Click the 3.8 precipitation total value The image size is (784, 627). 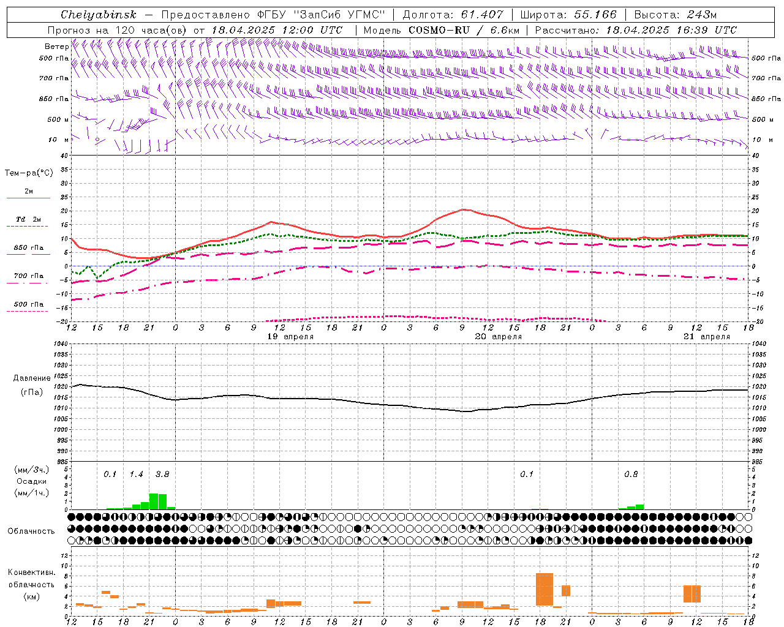click(162, 475)
